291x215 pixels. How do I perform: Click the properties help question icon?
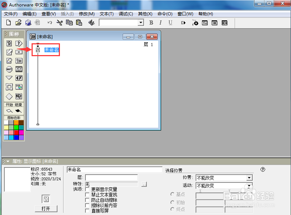coord(263,170)
